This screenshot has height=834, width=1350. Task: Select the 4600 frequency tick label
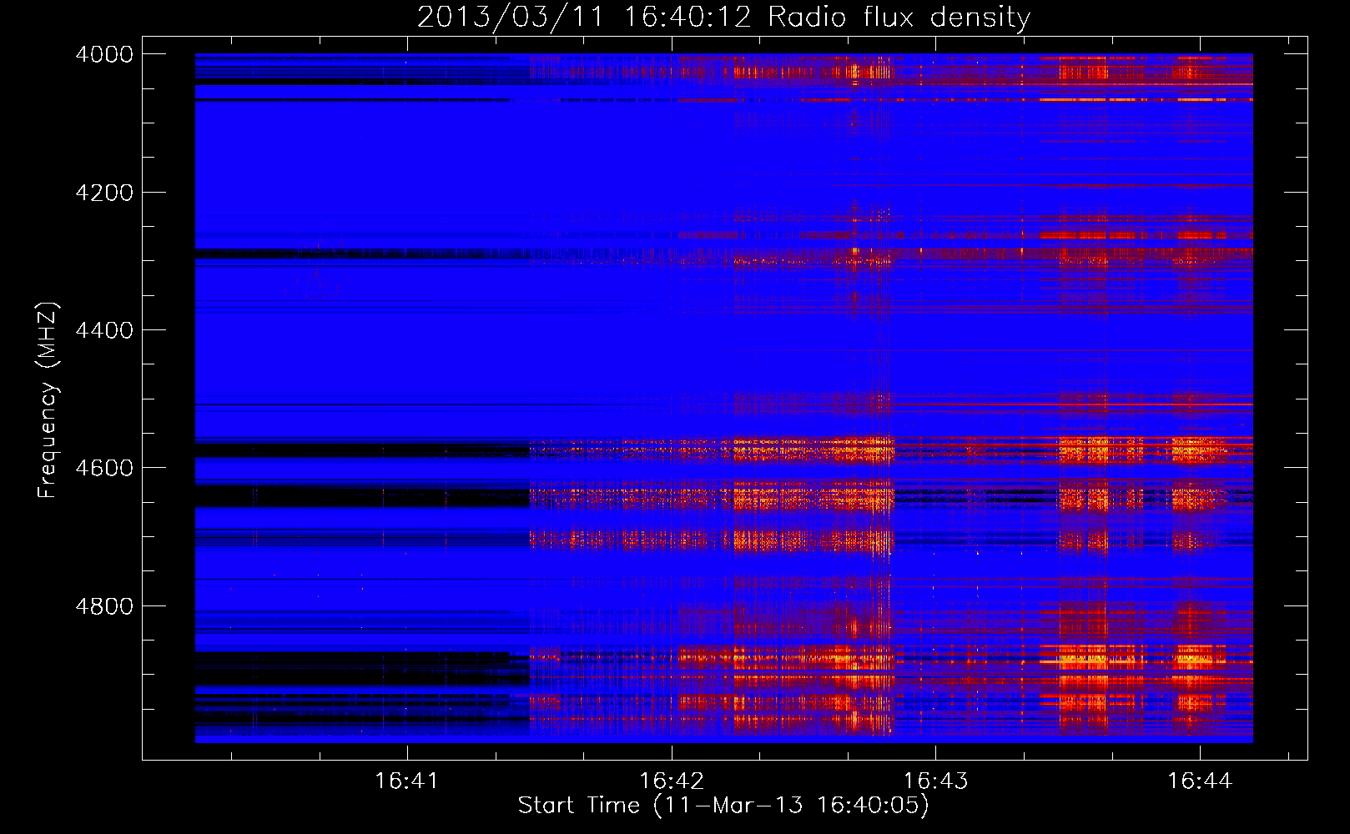(x=104, y=468)
